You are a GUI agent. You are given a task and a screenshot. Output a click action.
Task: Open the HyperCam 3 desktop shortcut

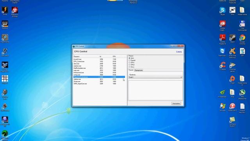tap(232, 107)
